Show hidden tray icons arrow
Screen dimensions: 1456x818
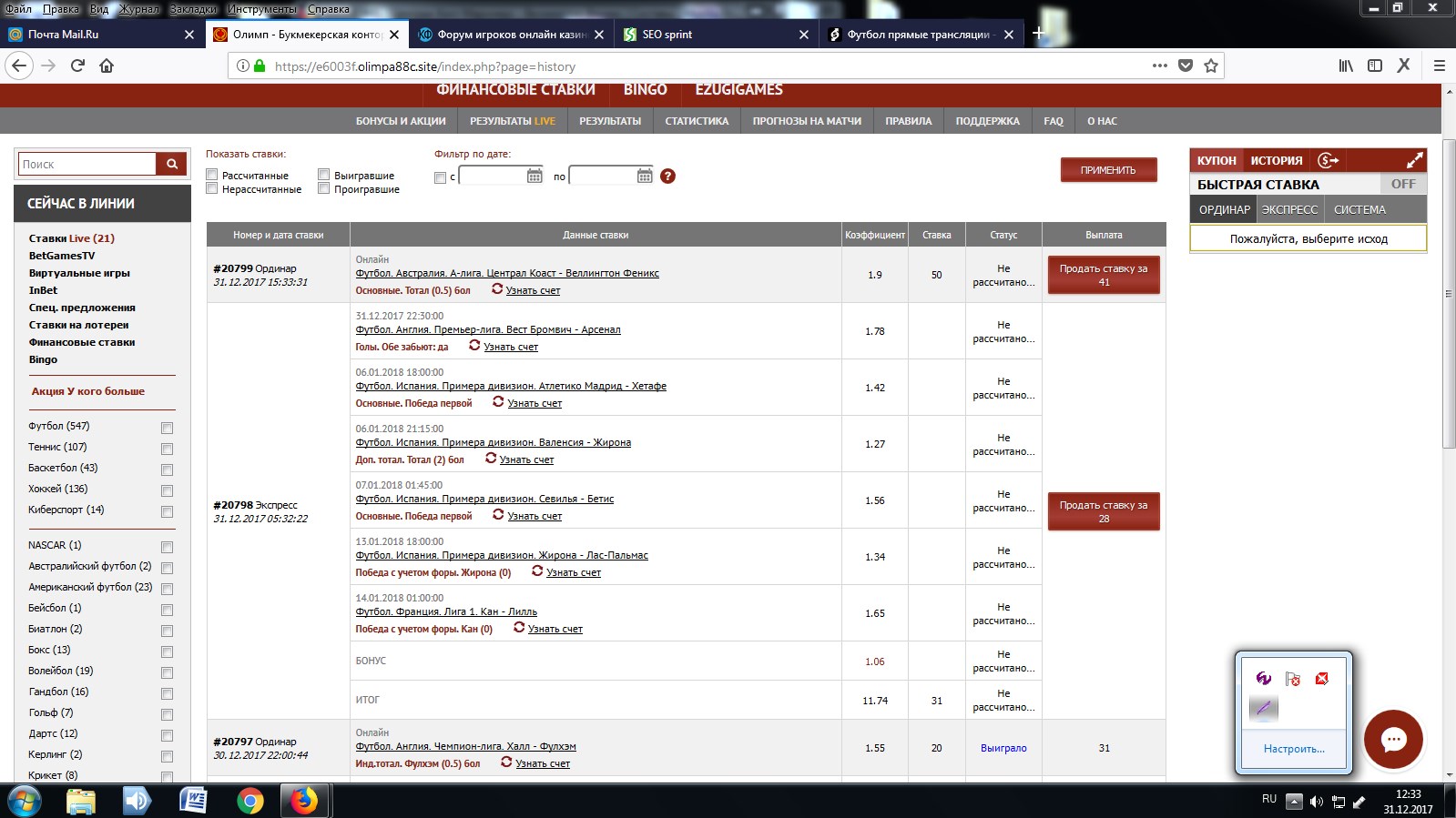click(x=1293, y=802)
